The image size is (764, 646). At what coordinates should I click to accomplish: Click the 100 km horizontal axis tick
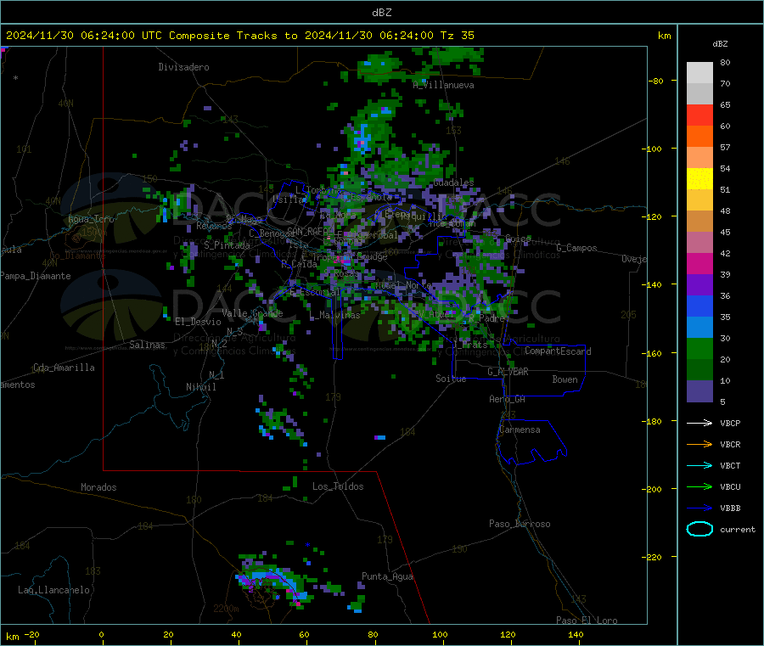point(440,635)
